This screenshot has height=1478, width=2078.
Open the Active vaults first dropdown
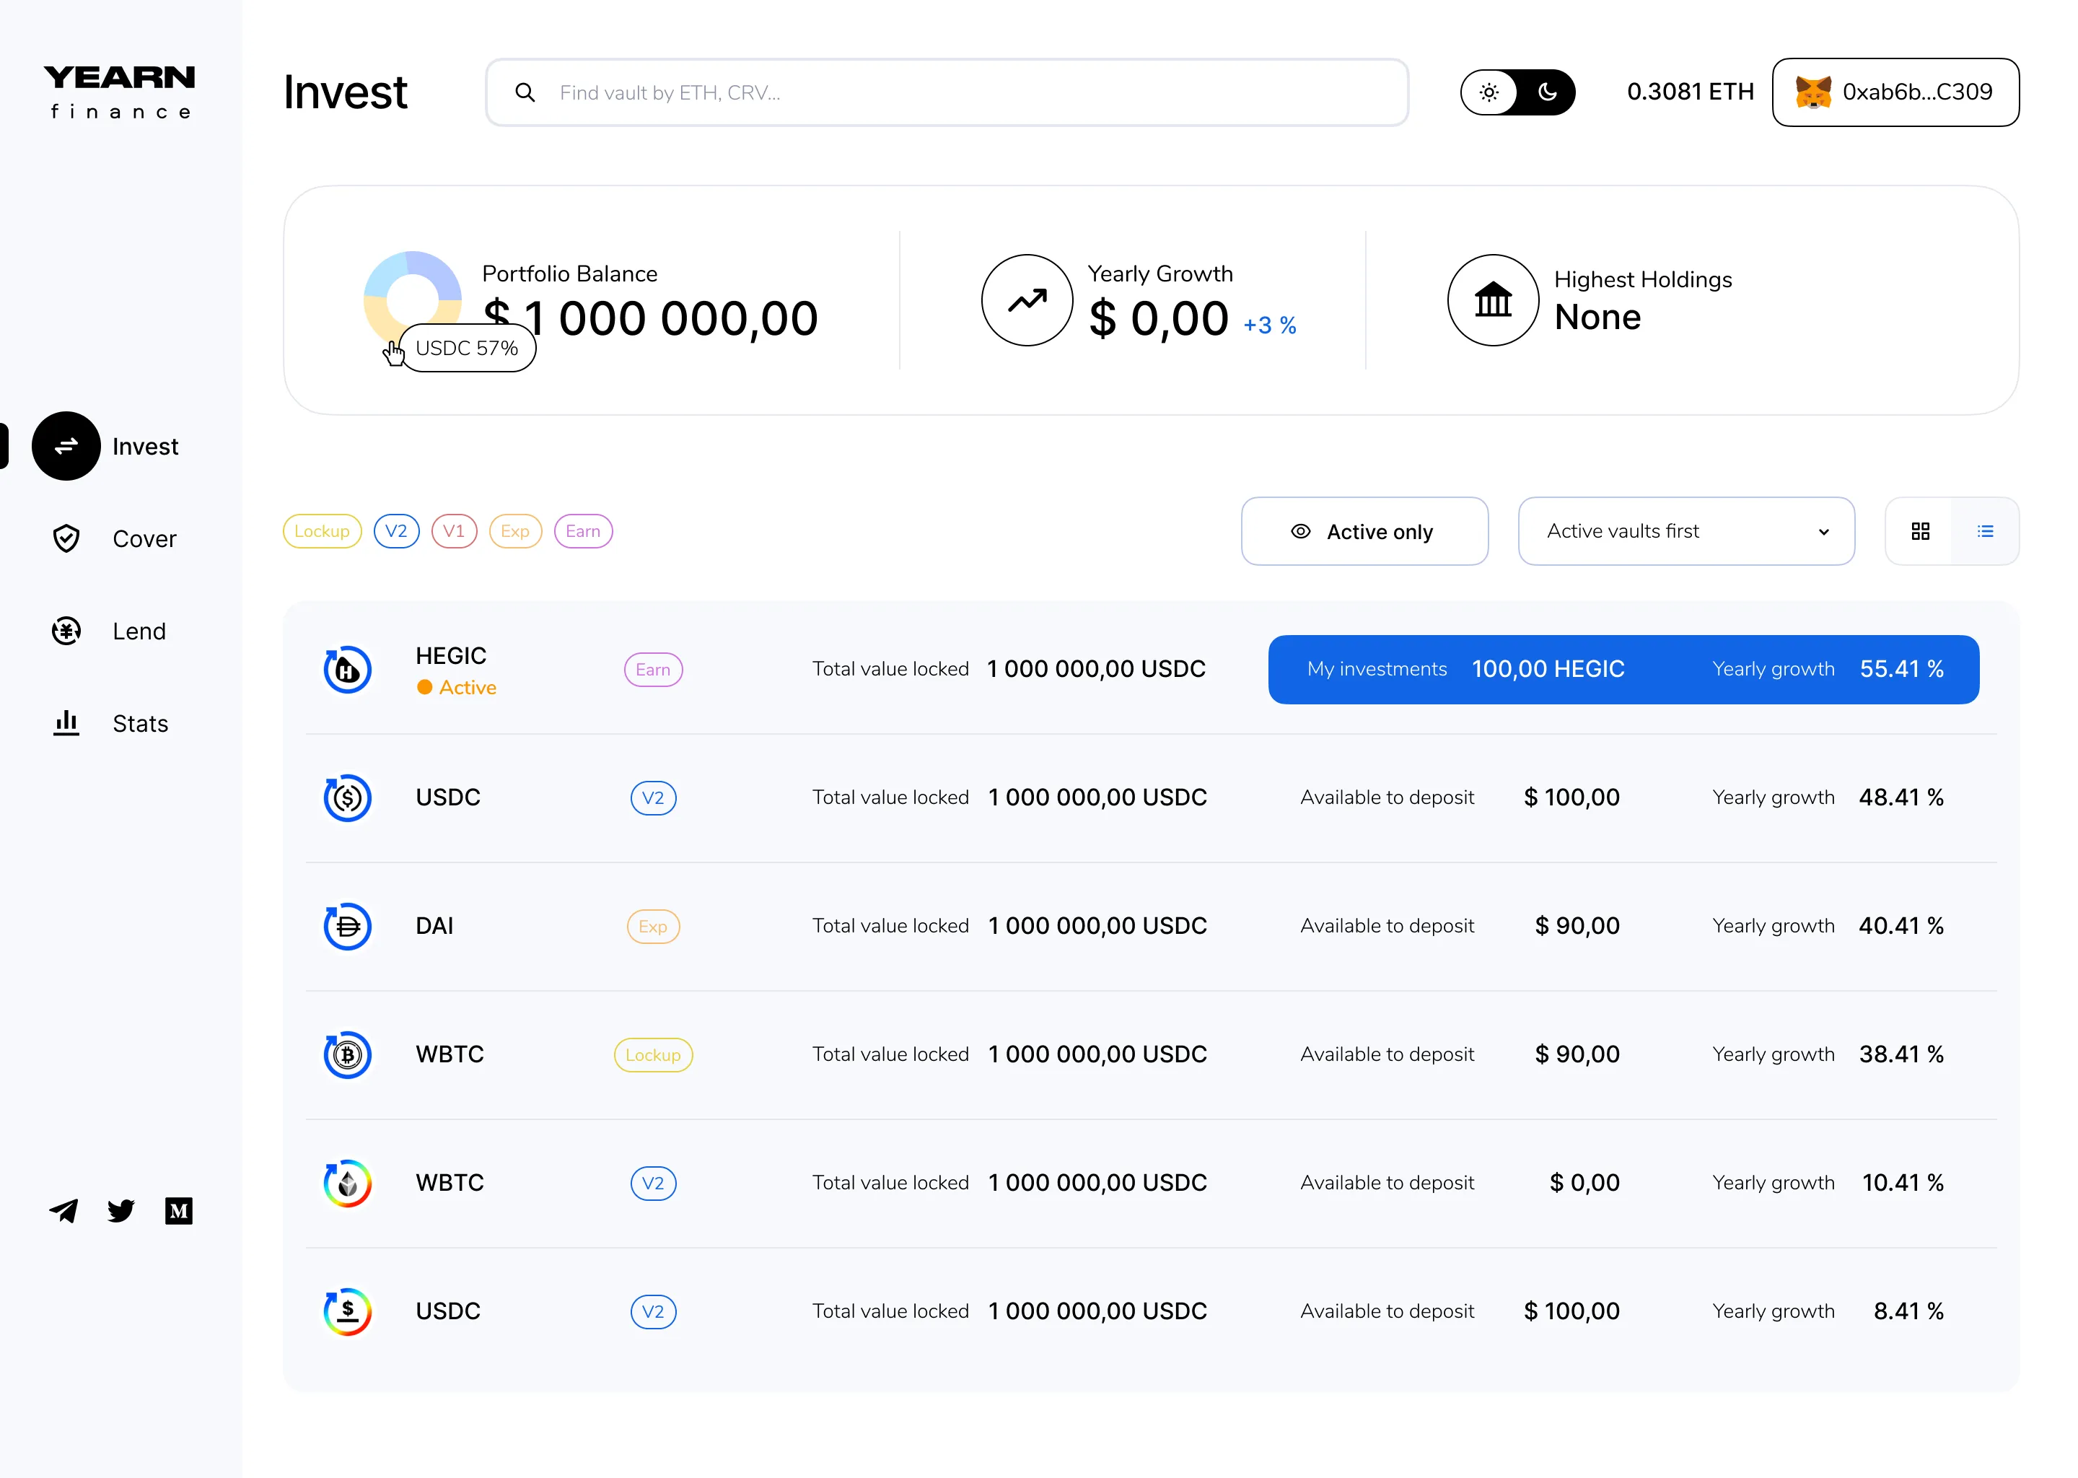pos(1686,531)
